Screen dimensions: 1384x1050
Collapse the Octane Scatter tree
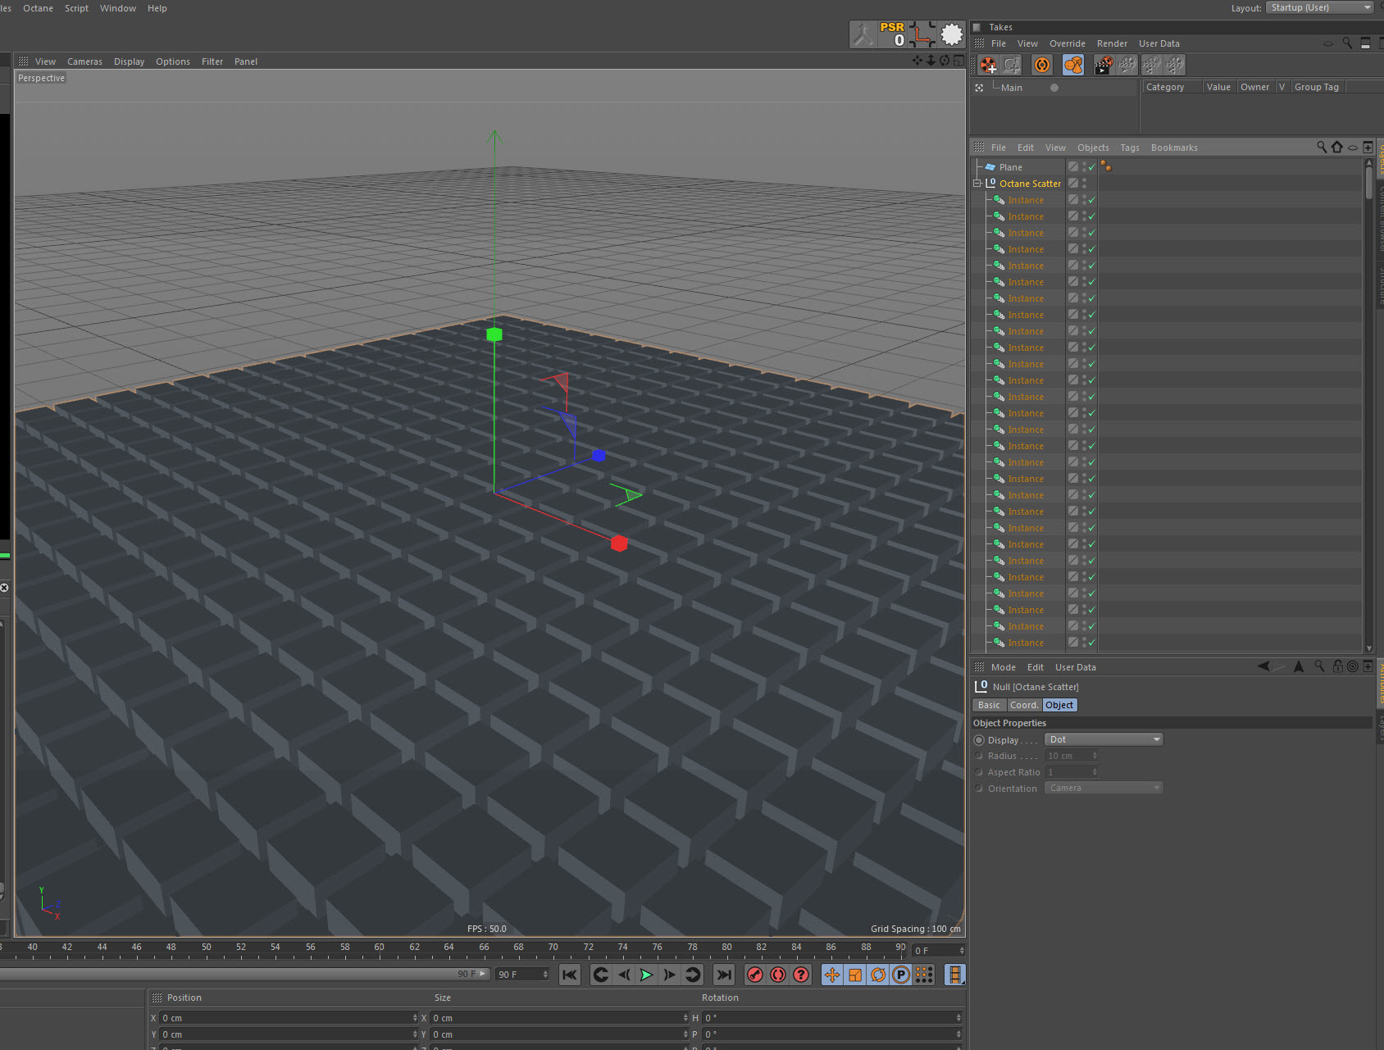coord(977,184)
